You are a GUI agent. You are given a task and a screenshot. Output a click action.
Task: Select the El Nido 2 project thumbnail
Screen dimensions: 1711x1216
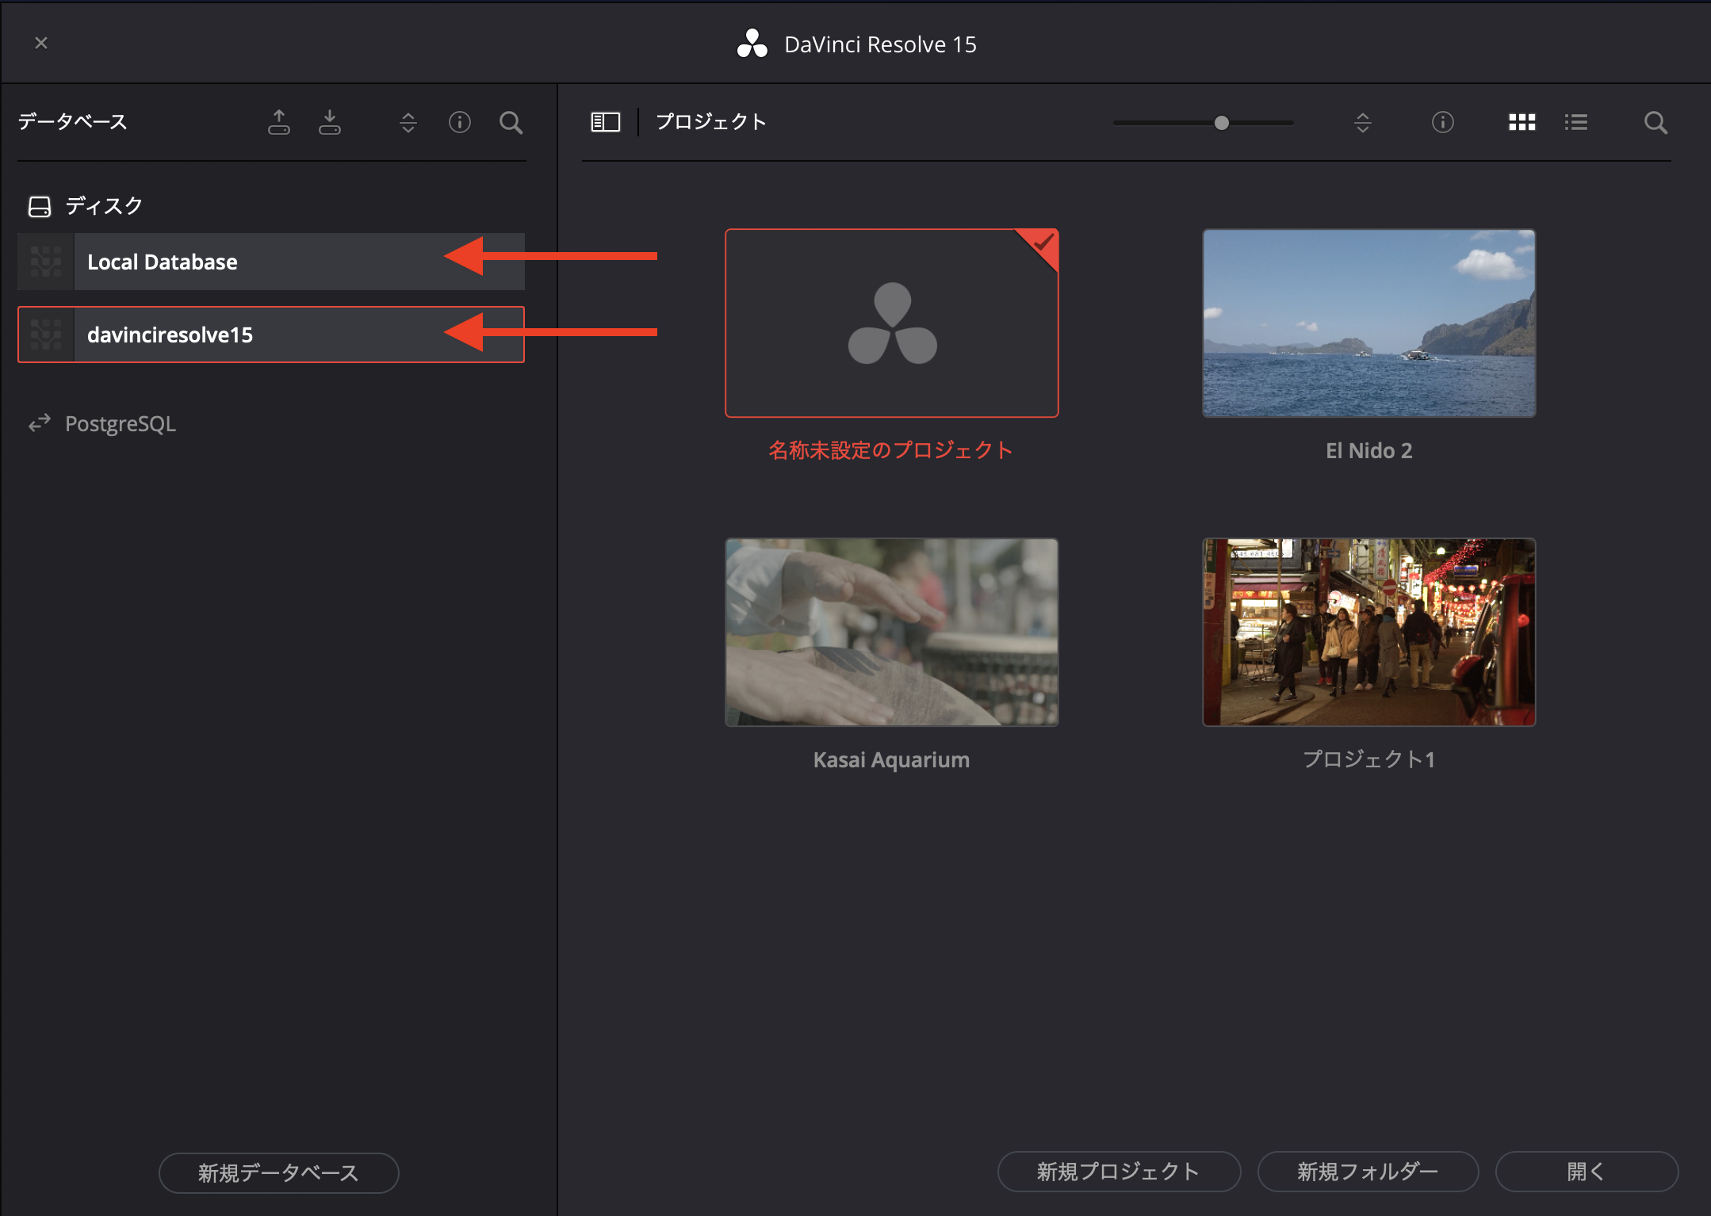pyautogui.click(x=1368, y=323)
